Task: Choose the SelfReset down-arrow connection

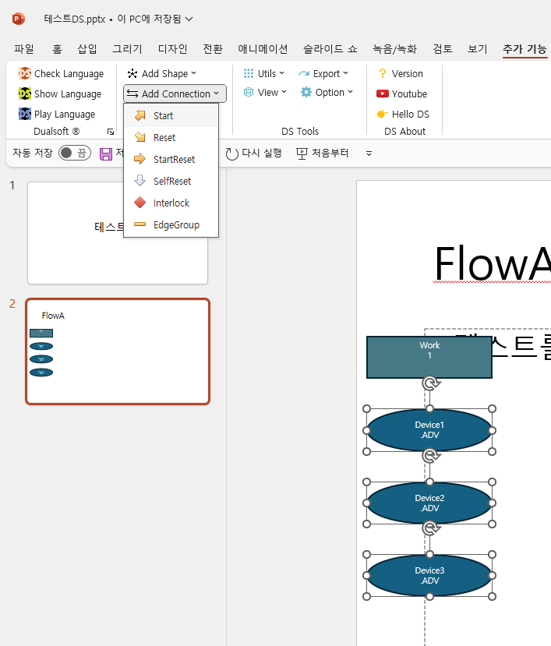Action: point(140,182)
